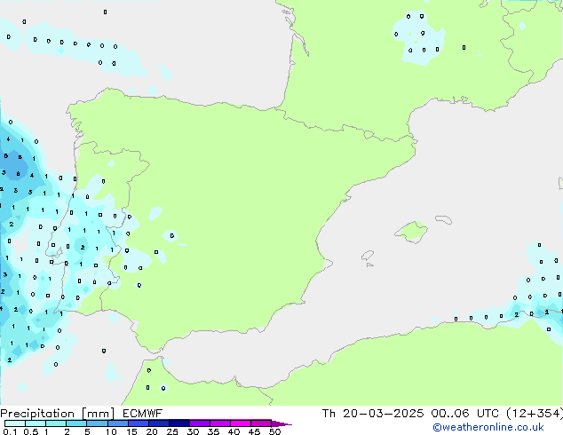
Task: Select the darkest navy swatch between 25 and 30
Action: click(x=179, y=423)
